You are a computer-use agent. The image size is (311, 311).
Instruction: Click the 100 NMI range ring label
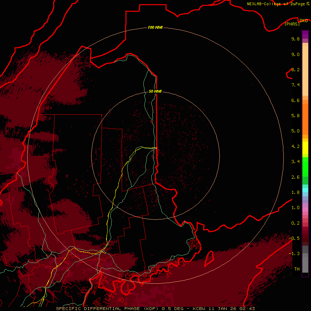pyautogui.click(x=155, y=27)
